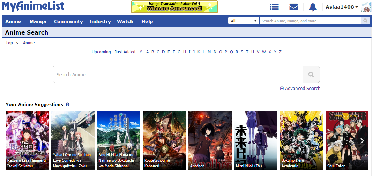
Task: Filter anime by letter Z
Action: pyautogui.click(x=280, y=52)
